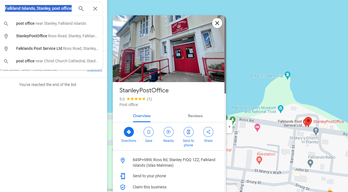
Task: Click the 'Post office' category text
Action: click(x=129, y=105)
